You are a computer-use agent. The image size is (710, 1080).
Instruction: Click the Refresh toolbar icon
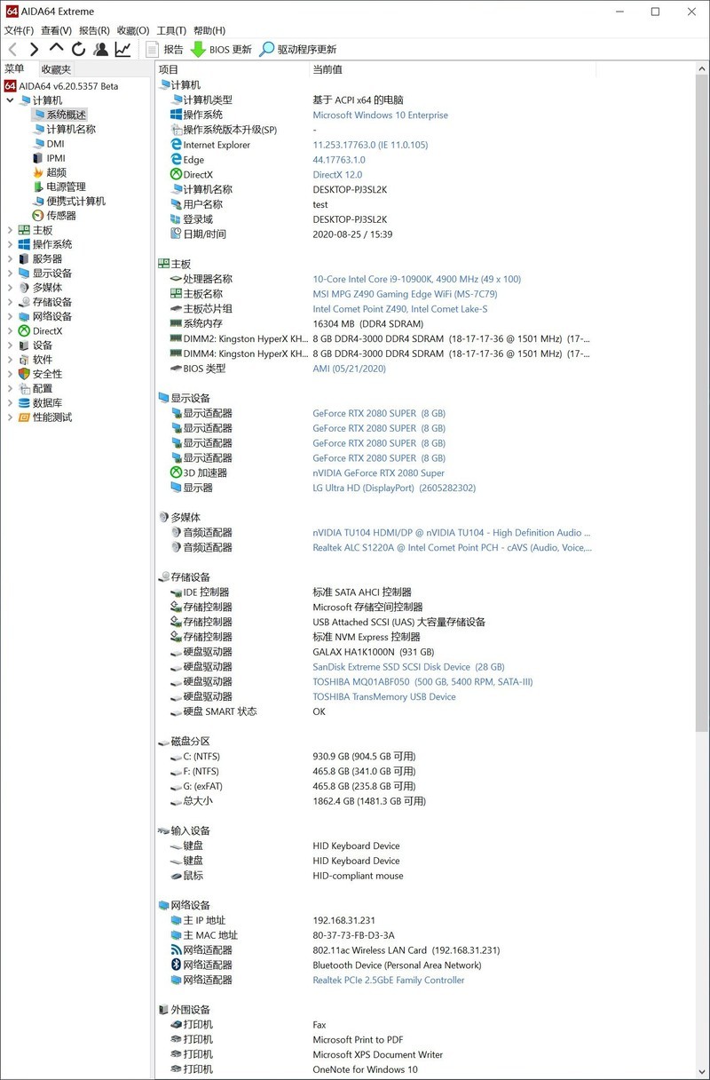coord(79,50)
